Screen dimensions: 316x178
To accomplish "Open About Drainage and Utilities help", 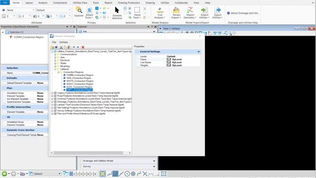I will pyautogui.click(x=243, y=13).
